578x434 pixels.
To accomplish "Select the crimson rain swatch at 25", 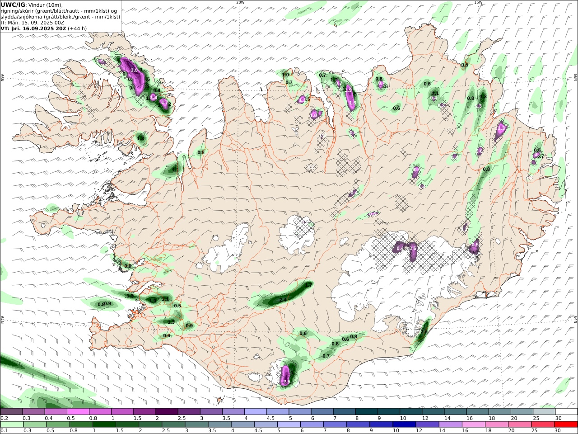I will click(543, 425).
